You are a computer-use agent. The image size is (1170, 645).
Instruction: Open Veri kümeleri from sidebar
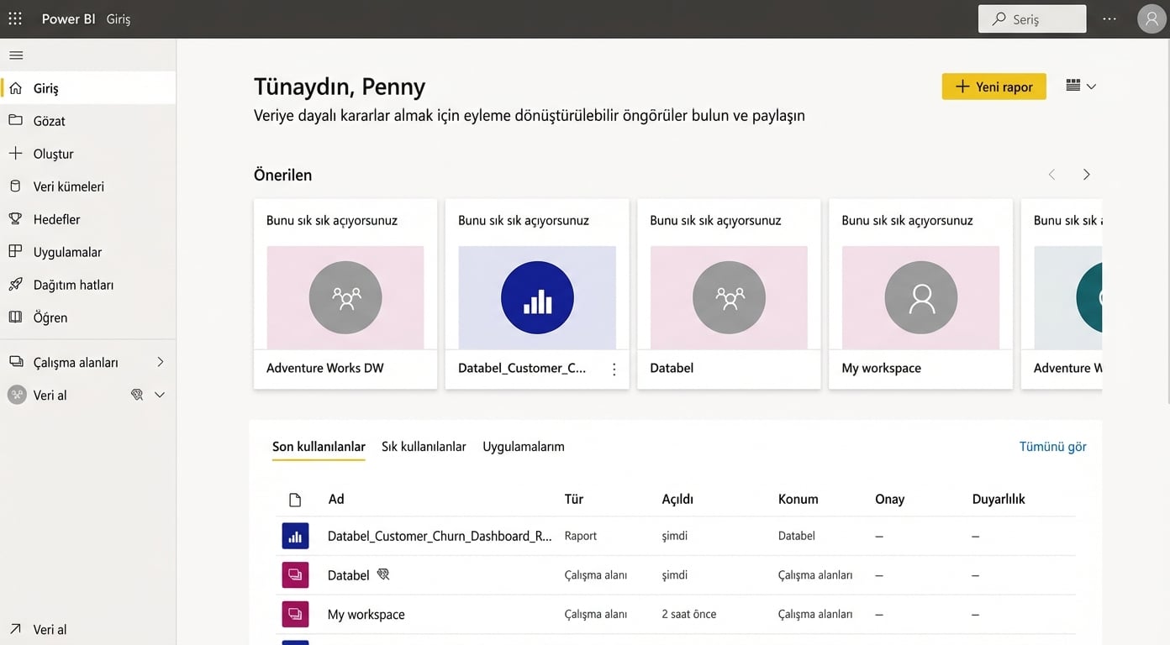[x=68, y=186]
